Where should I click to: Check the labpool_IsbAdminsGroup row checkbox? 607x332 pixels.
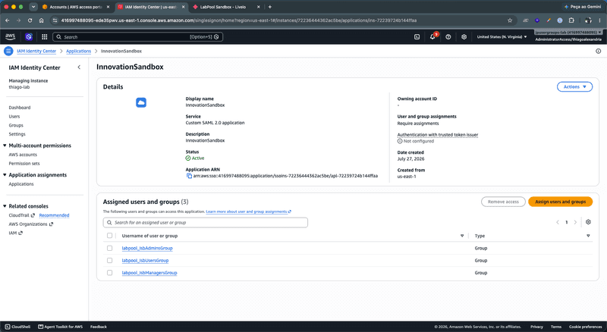tap(109, 248)
